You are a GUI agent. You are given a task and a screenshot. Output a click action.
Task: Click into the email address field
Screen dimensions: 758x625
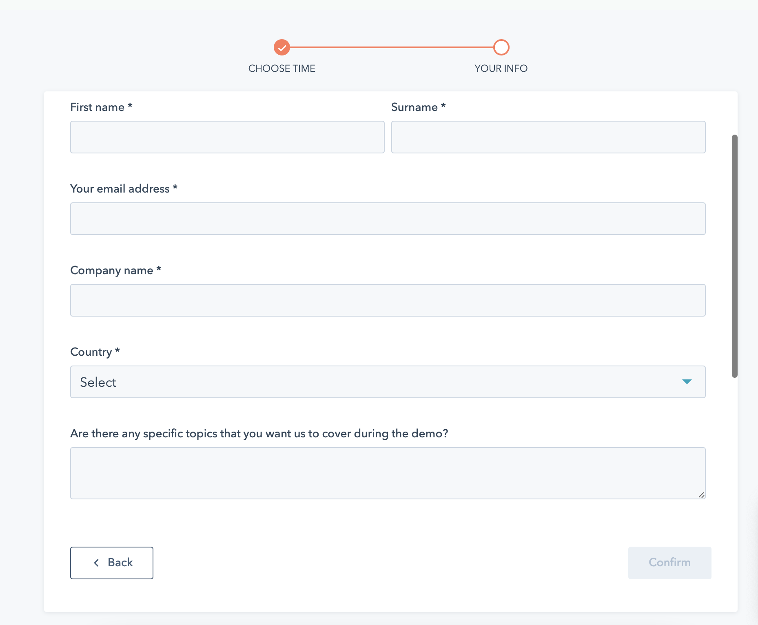[x=388, y=219]
